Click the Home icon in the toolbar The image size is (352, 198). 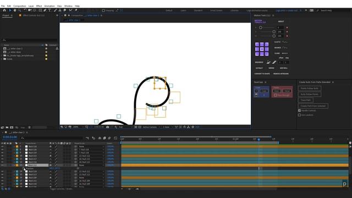pyautogui.click(x=4, y=10)
